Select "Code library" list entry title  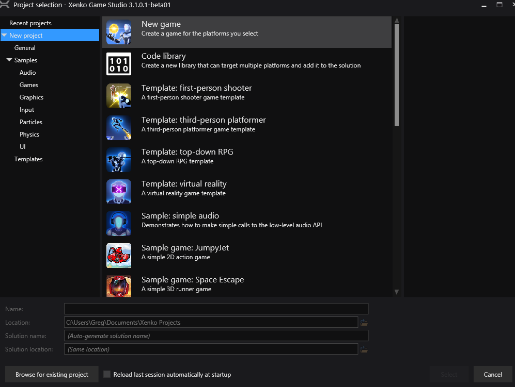pos(164,56)
